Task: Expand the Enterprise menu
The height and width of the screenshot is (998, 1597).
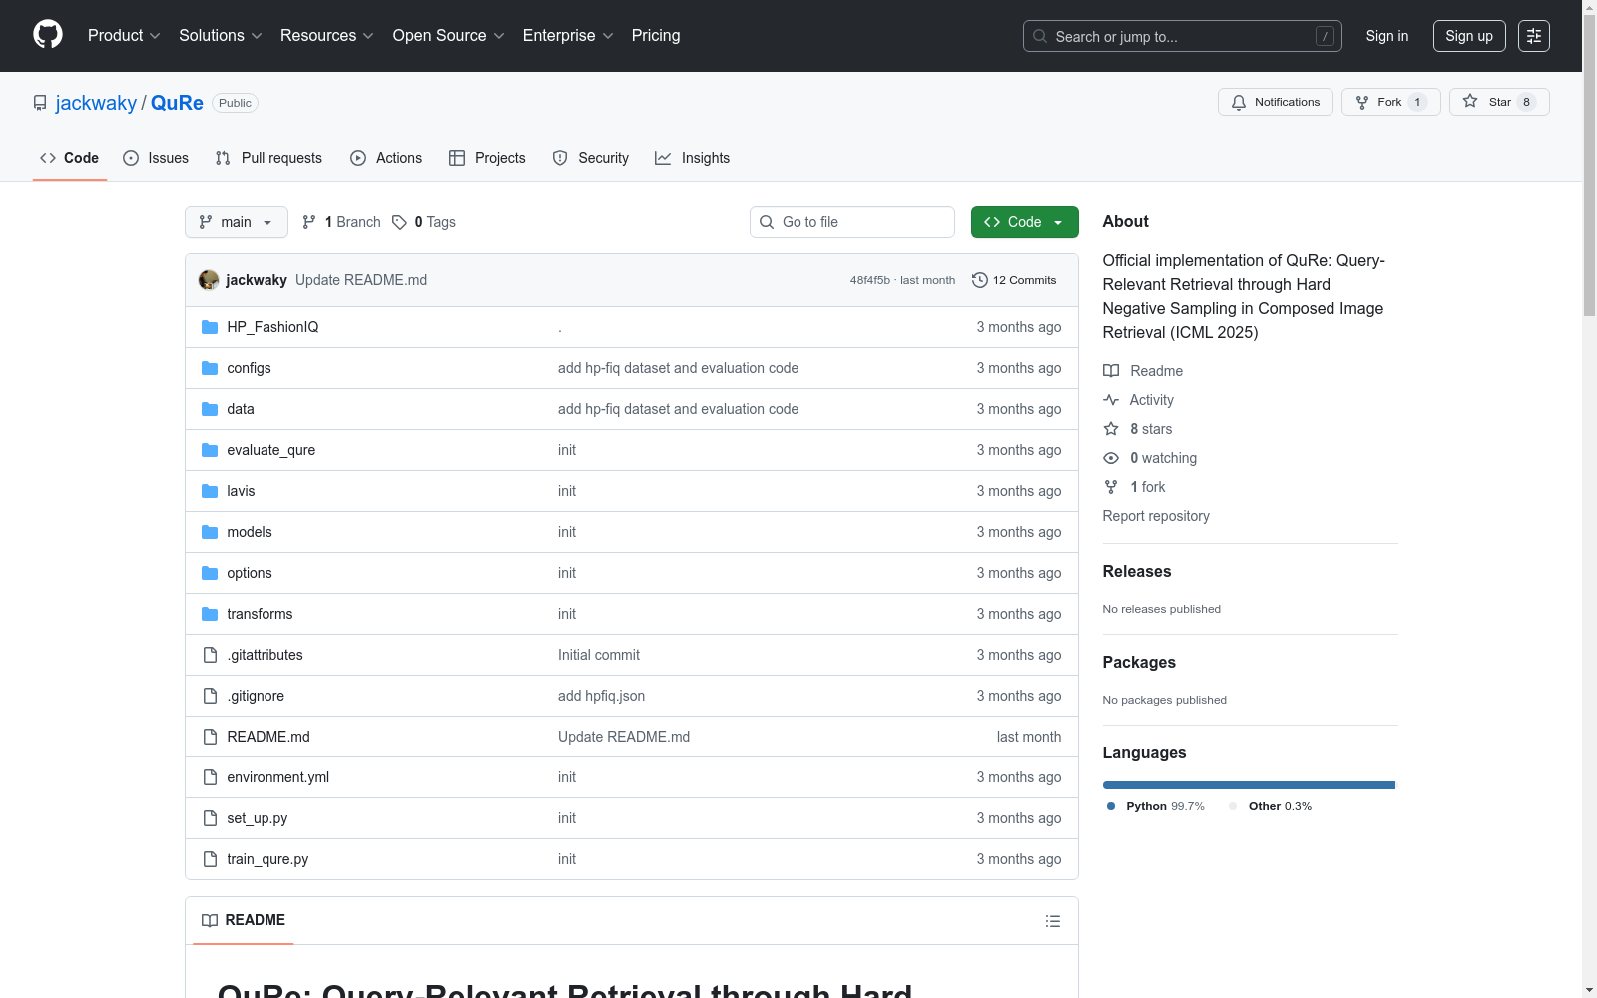Action: (568, 35)
